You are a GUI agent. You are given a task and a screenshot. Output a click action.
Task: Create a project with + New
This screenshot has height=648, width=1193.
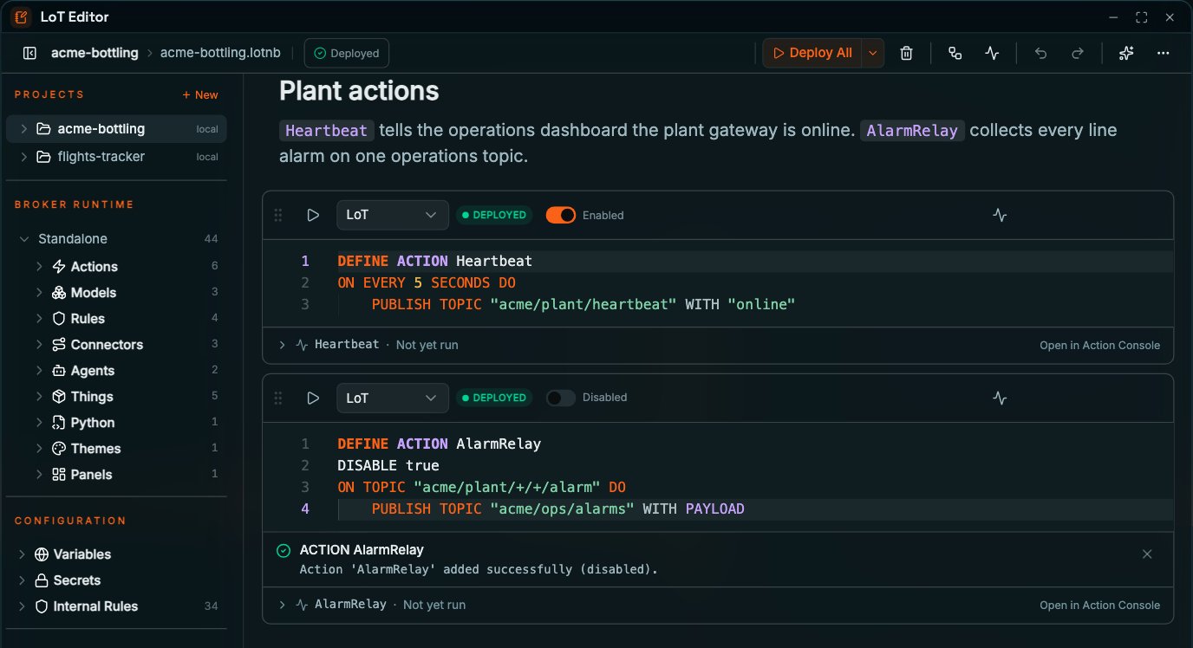pos(200,94)
